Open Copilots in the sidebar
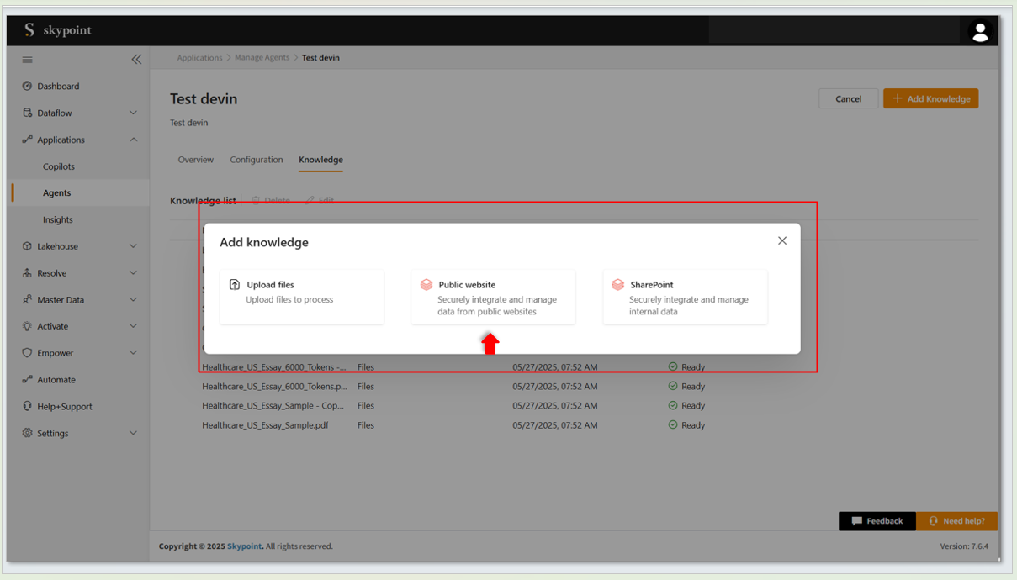This screenshot has height=580, width=1017. (59, 166)
